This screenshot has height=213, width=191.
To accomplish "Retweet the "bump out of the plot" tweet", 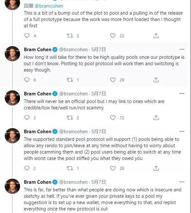I will [70, 36].
